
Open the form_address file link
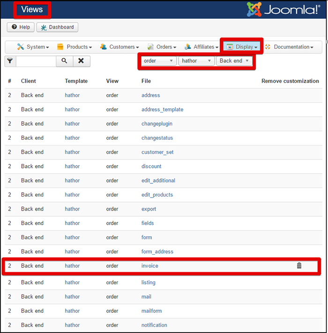(x=157, y=252)
